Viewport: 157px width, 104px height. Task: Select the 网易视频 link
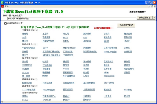[x=128, y=37]
